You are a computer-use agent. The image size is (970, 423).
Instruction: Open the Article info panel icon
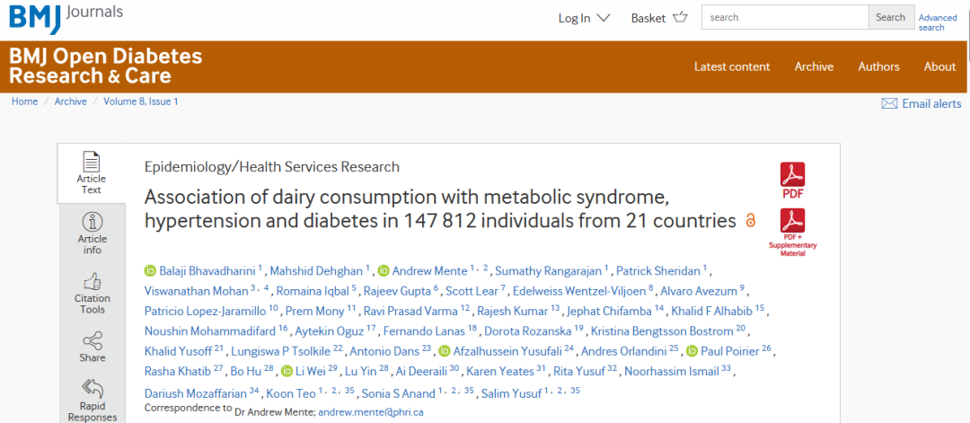pyautogui.click(x=93, y=222)
